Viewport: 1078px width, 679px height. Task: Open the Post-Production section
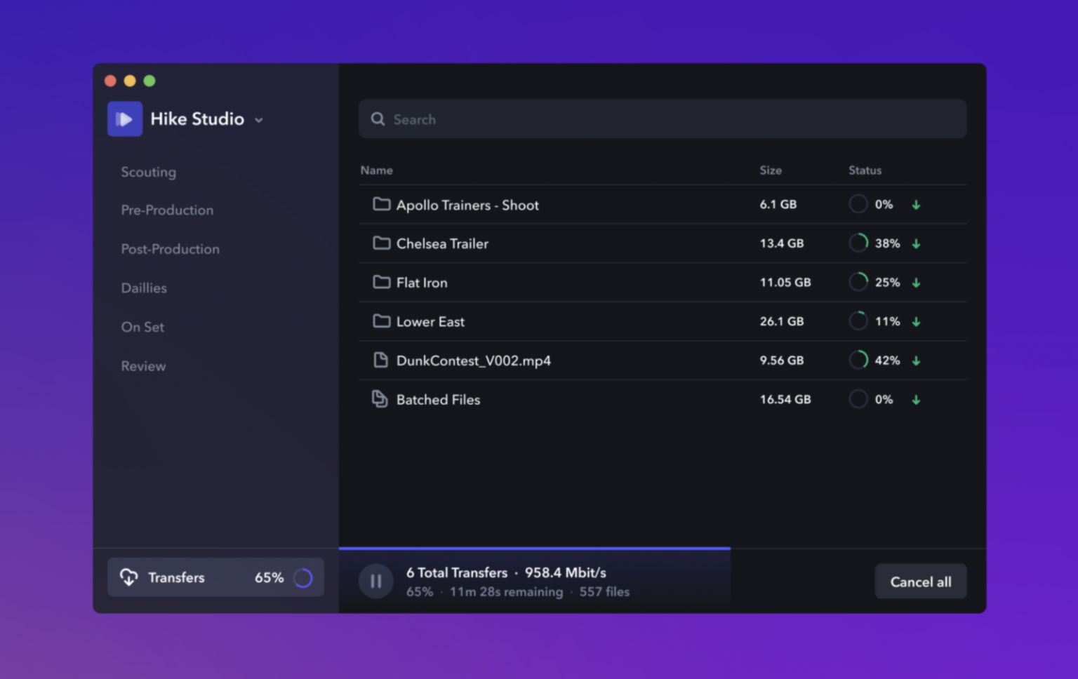point(170,248)
